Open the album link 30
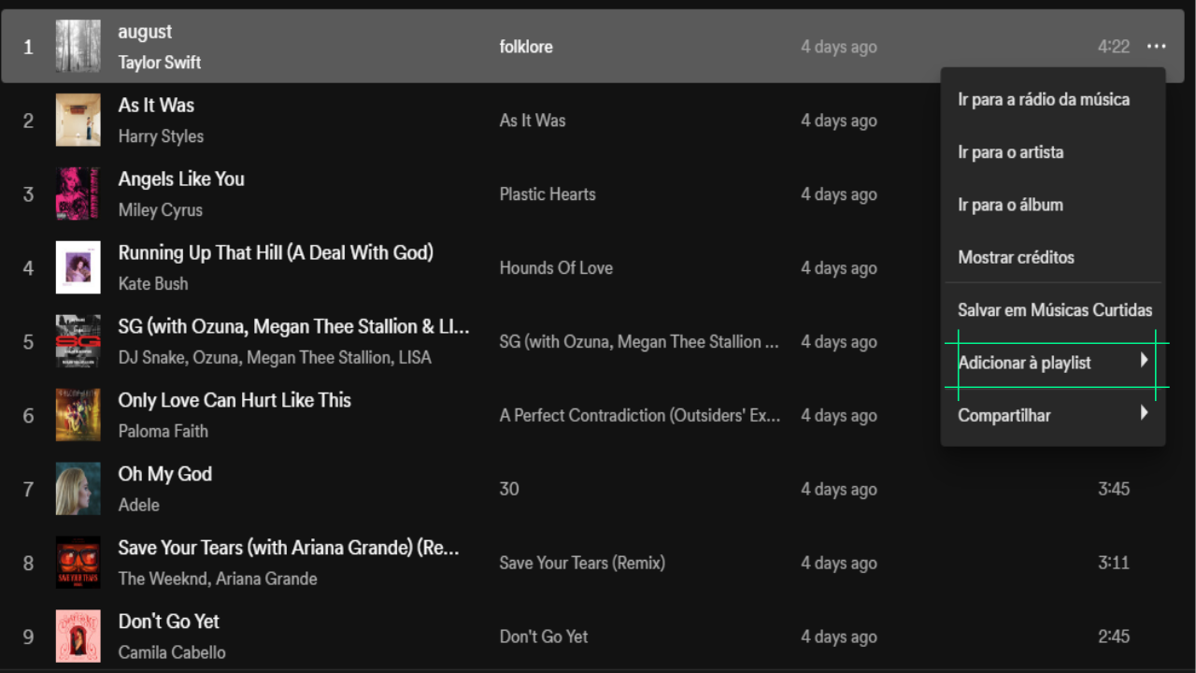The height and width of the screenshot is (673, 1196). [509, 489]
